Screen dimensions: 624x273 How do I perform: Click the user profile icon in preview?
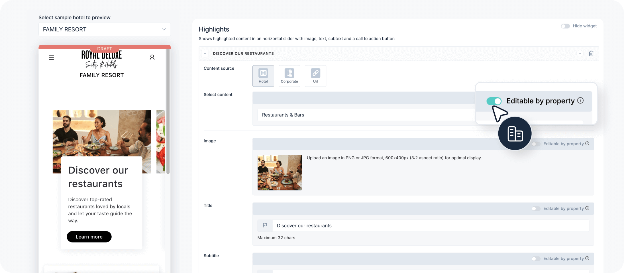(x=152, y=57)
